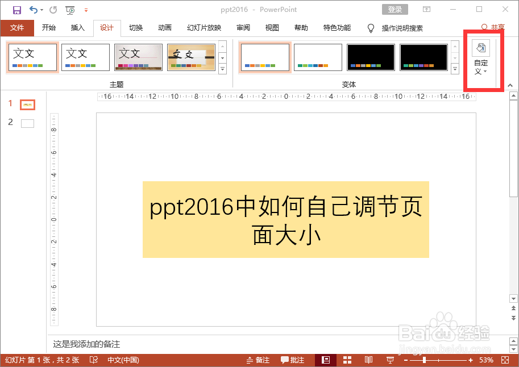Click the spelling check status icon
This screenshot has width=519, height=367.
pyautogui.click(x=94, y=360)
